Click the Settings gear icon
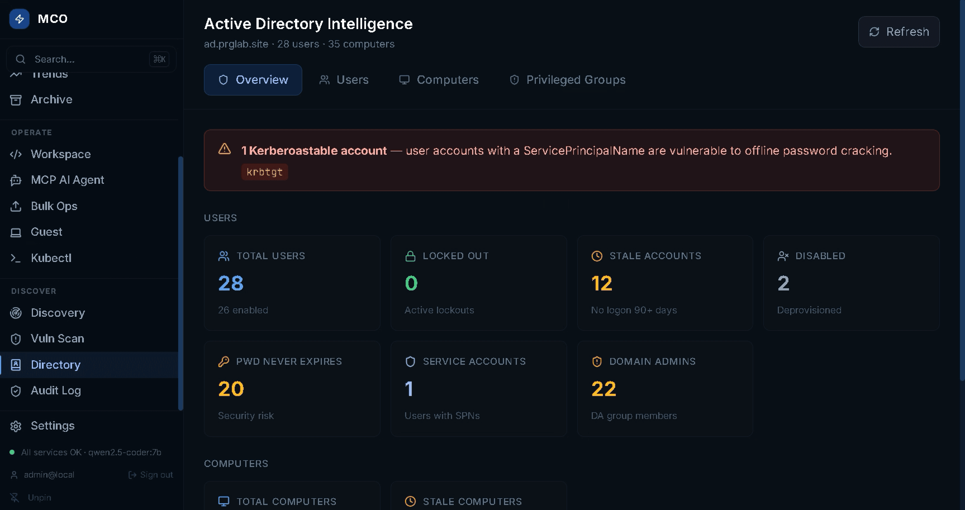 16,426
